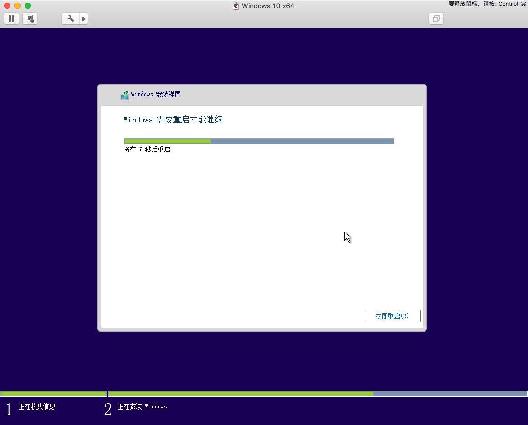Pause the virtual machine
528x425 pixels.
11,19
